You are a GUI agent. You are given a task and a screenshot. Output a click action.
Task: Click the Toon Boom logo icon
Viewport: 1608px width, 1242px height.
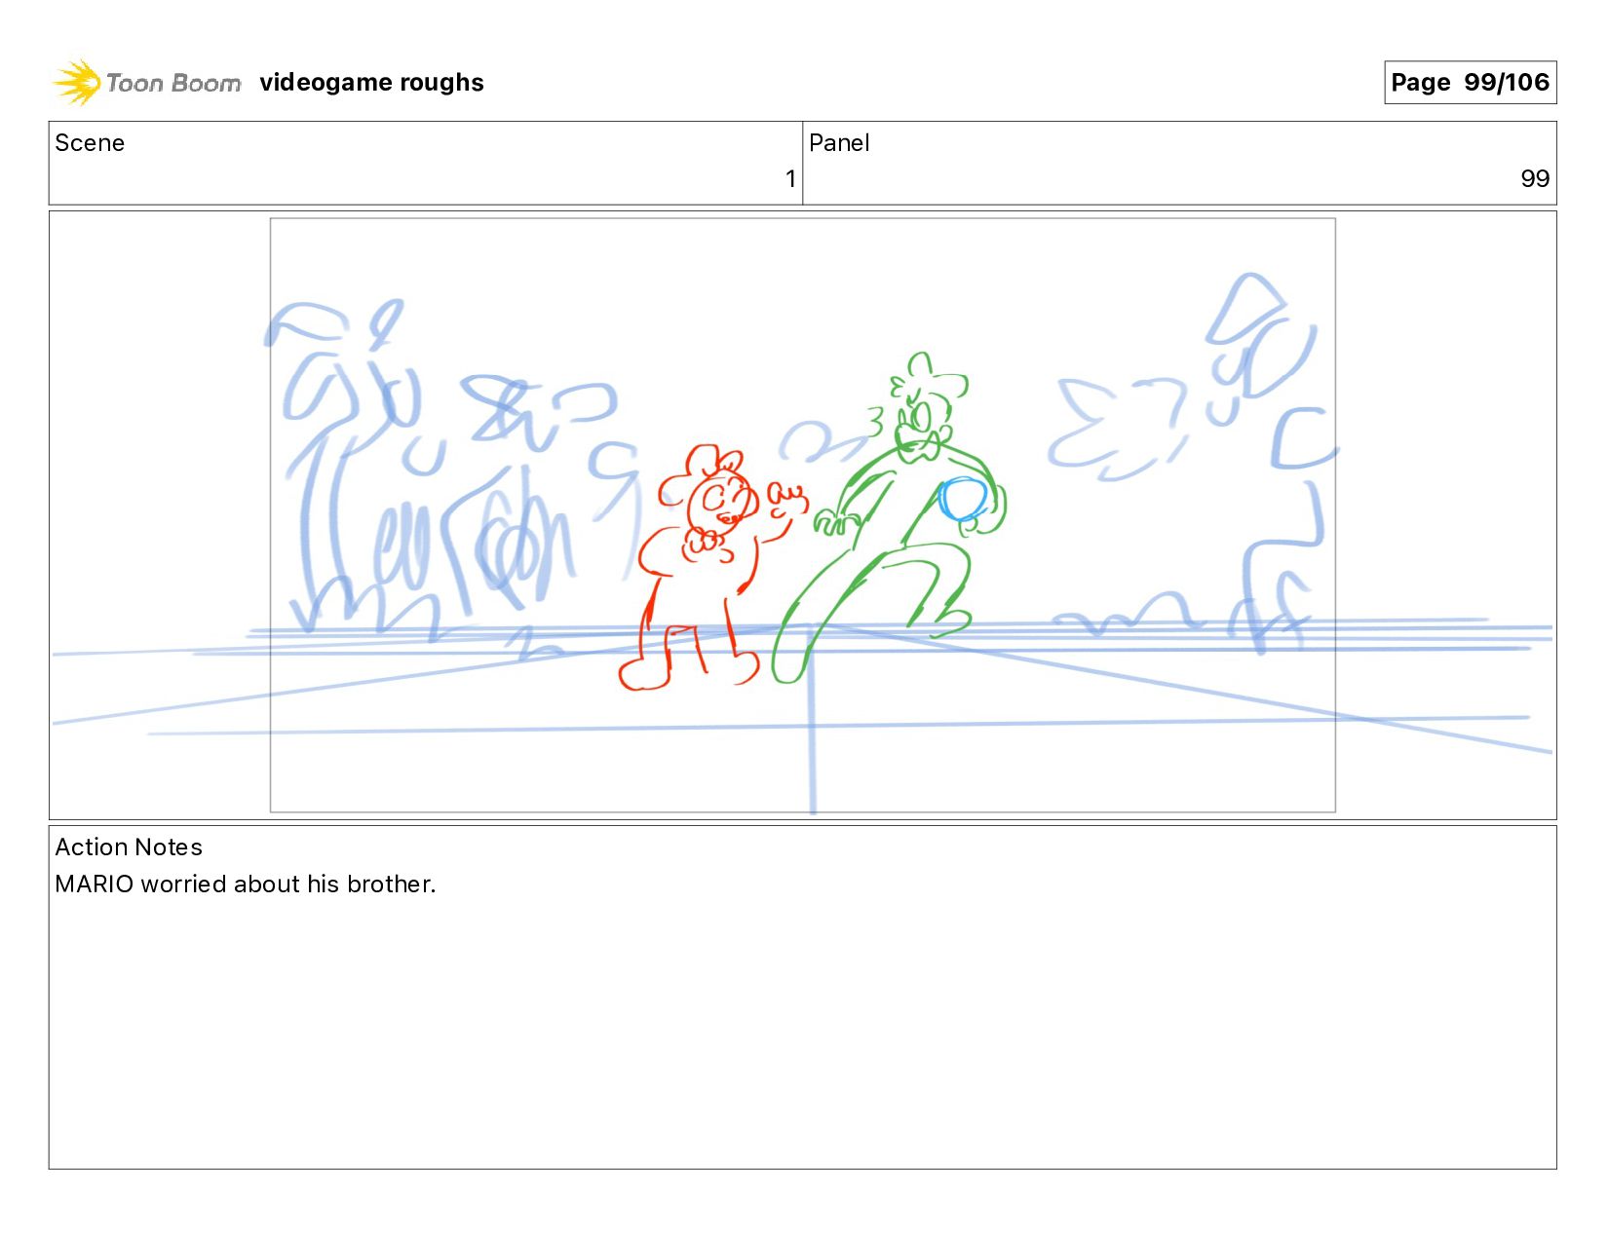77,82
